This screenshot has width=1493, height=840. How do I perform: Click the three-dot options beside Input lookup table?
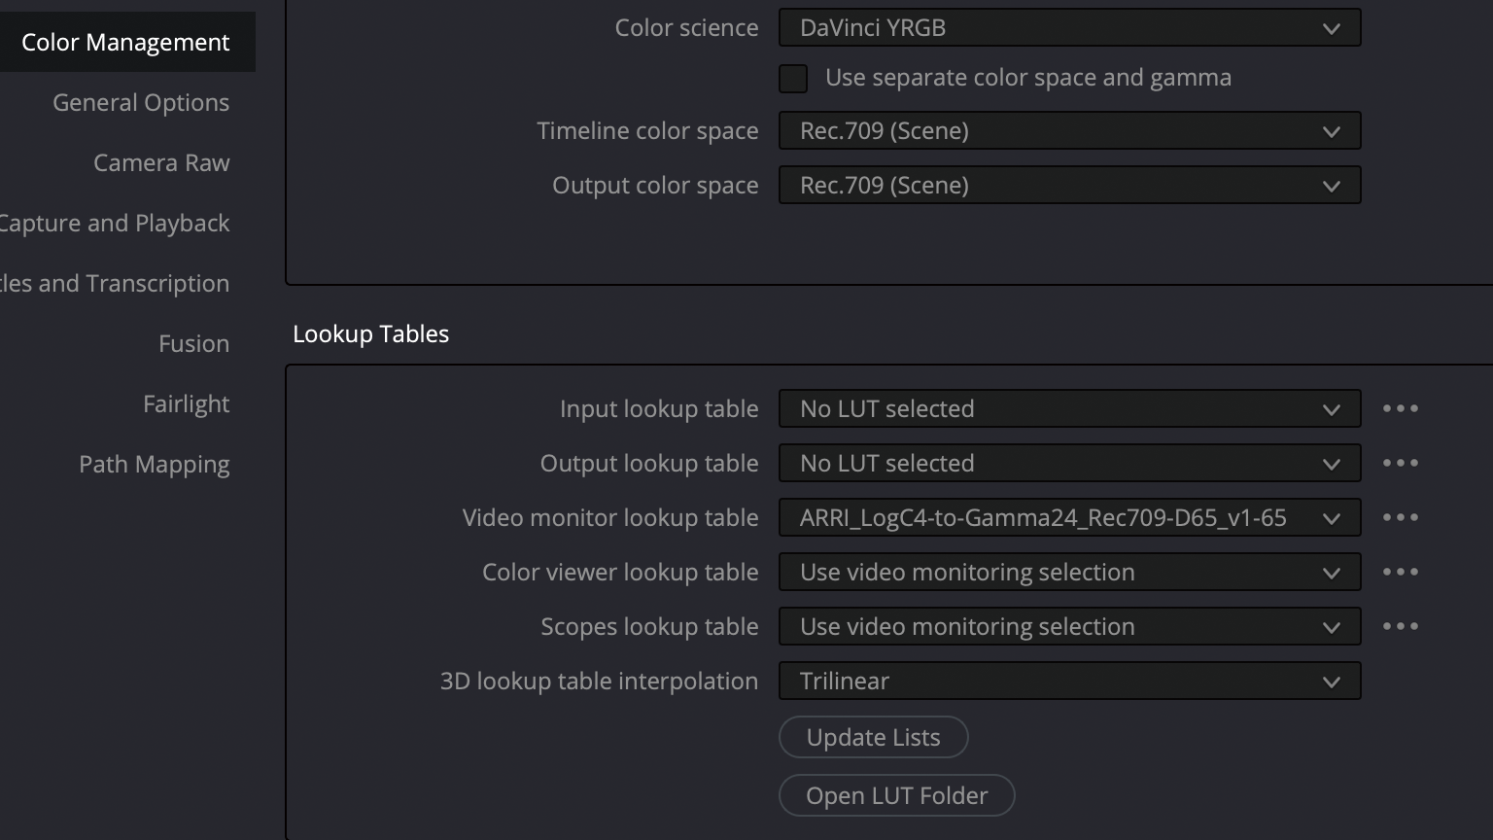[x=1400, y=409]
